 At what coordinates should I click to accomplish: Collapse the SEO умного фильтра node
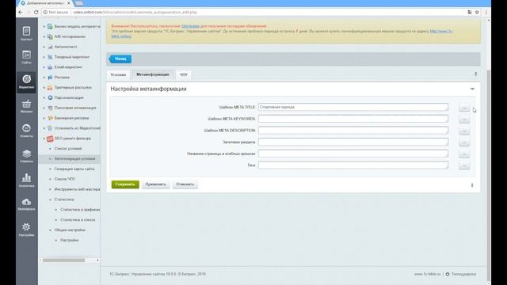pyautogui.click(x=44, y=139)
